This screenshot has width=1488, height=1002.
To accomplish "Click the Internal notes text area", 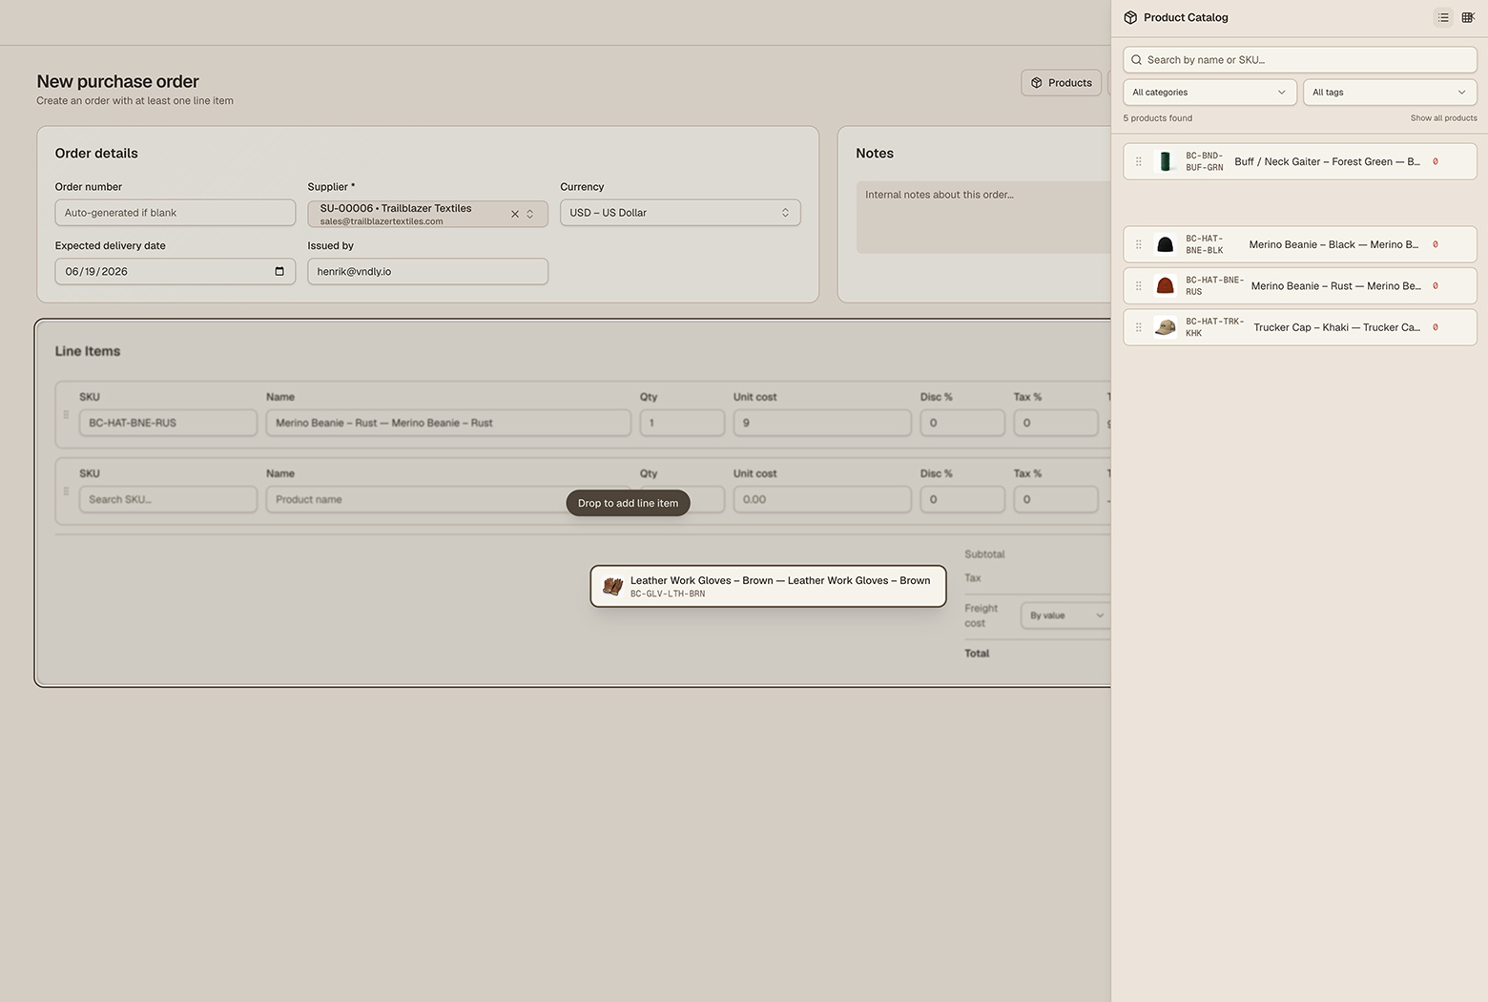I will pos(983,217).
